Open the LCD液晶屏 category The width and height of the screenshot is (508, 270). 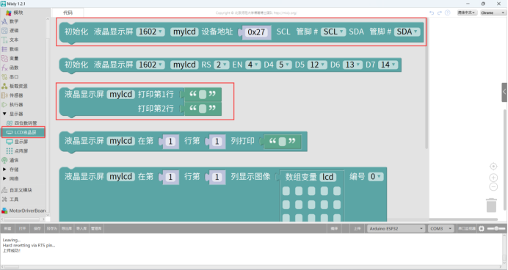tap(23, 132)
